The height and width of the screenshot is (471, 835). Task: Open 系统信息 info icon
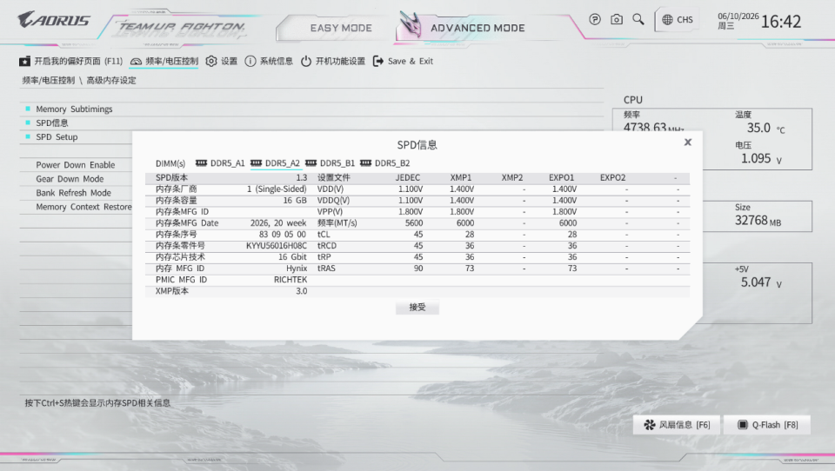click(x=250, y=61)
